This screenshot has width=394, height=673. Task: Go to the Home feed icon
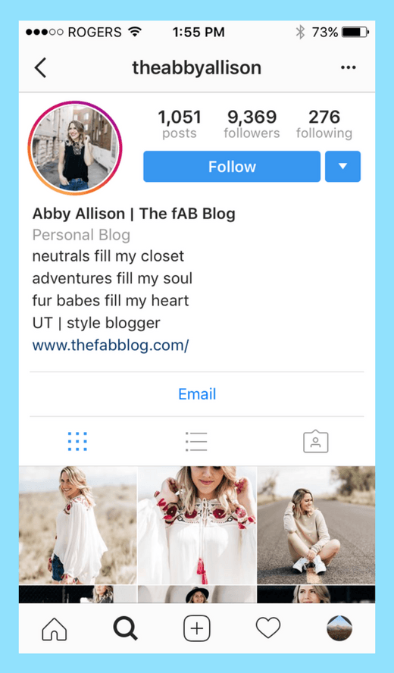tap(54, 629)
